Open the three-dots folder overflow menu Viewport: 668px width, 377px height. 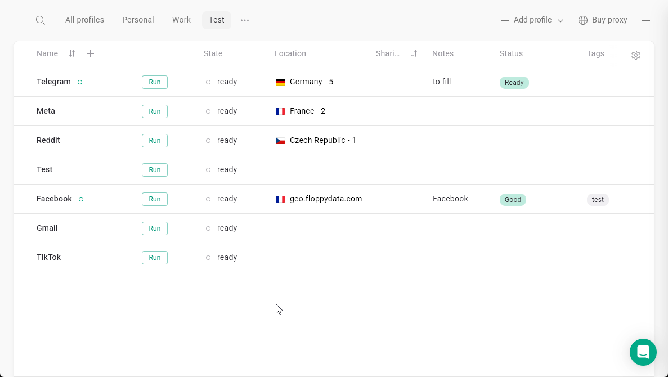point(245,20)
